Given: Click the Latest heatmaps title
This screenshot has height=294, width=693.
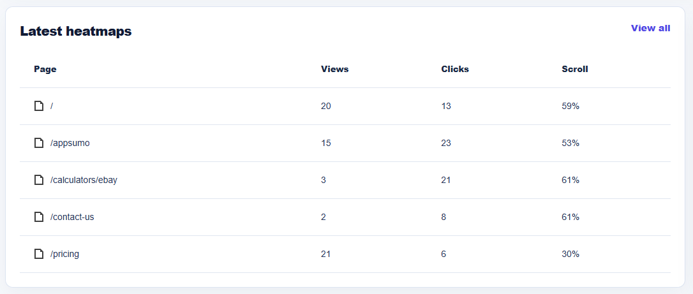Looking at the screenshot, I should [76, 31].
